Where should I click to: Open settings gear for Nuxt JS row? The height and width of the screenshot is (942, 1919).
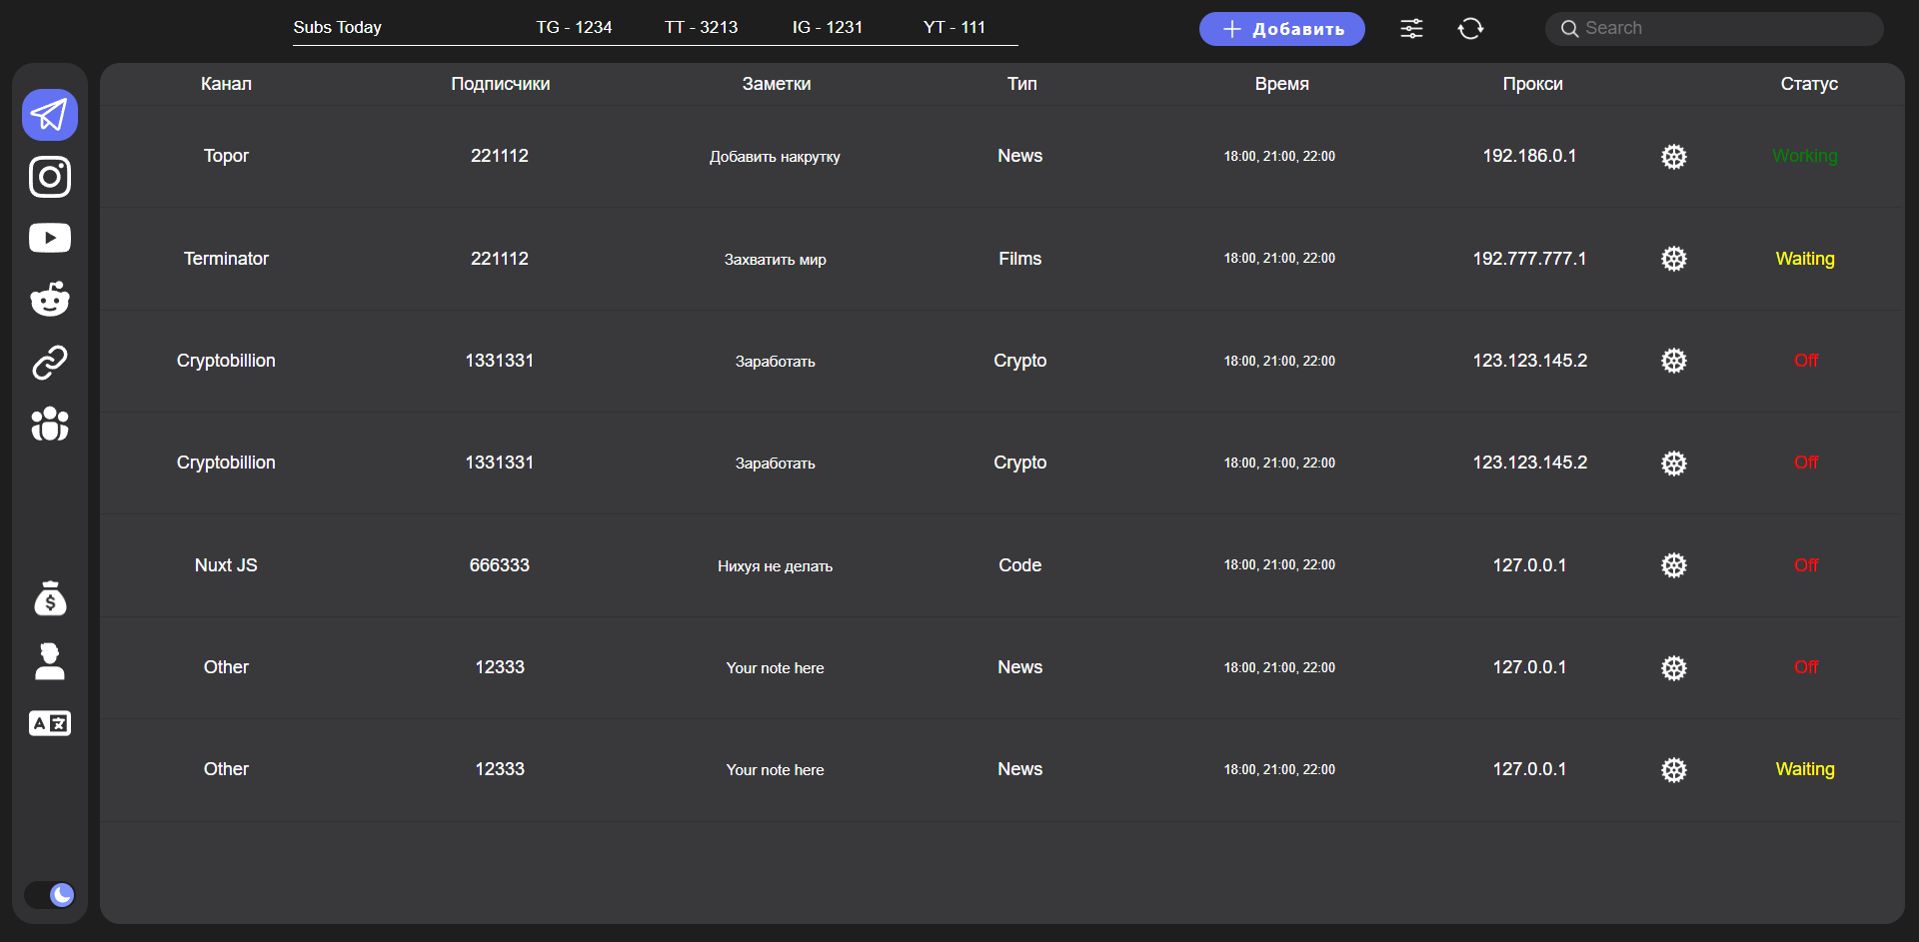click(x=1674, y=565)
